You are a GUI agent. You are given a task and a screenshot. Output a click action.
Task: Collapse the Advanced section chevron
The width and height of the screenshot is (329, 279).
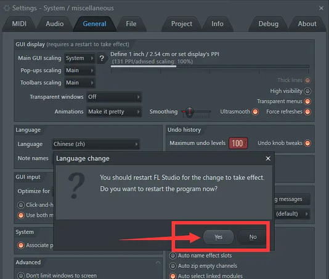tap(158, 262)
